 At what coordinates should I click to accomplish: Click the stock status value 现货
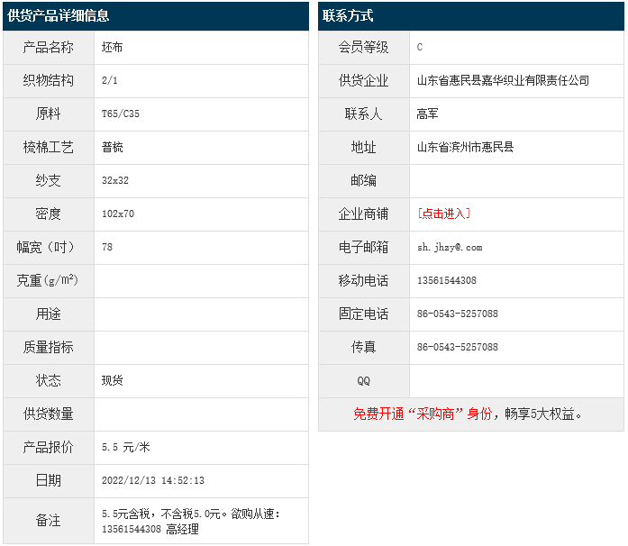(x=112, y=380)
